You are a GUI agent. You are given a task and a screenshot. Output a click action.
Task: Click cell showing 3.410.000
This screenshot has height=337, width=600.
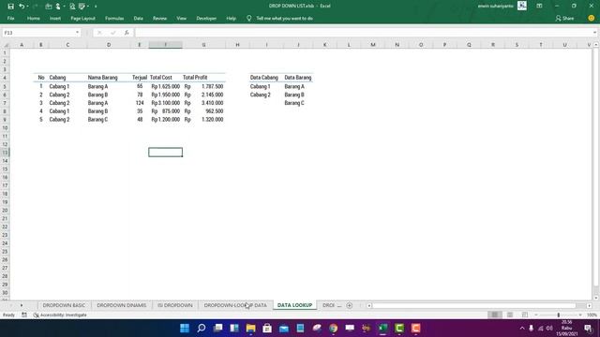[x=204, y=103]
